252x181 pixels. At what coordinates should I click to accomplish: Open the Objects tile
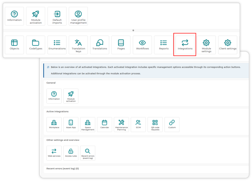point(14,45)
